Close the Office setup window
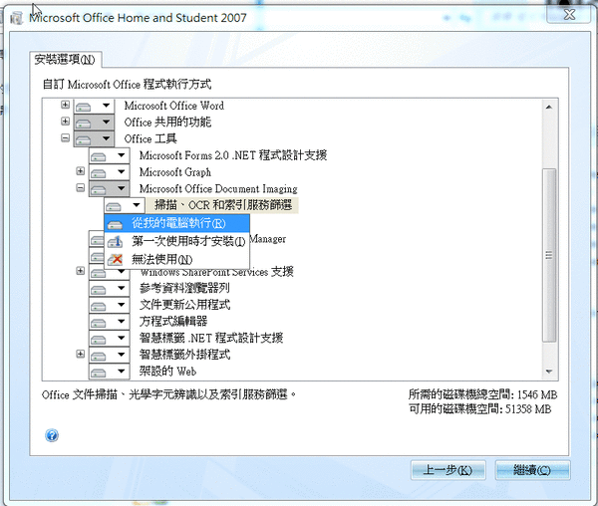 click(569, 15)
